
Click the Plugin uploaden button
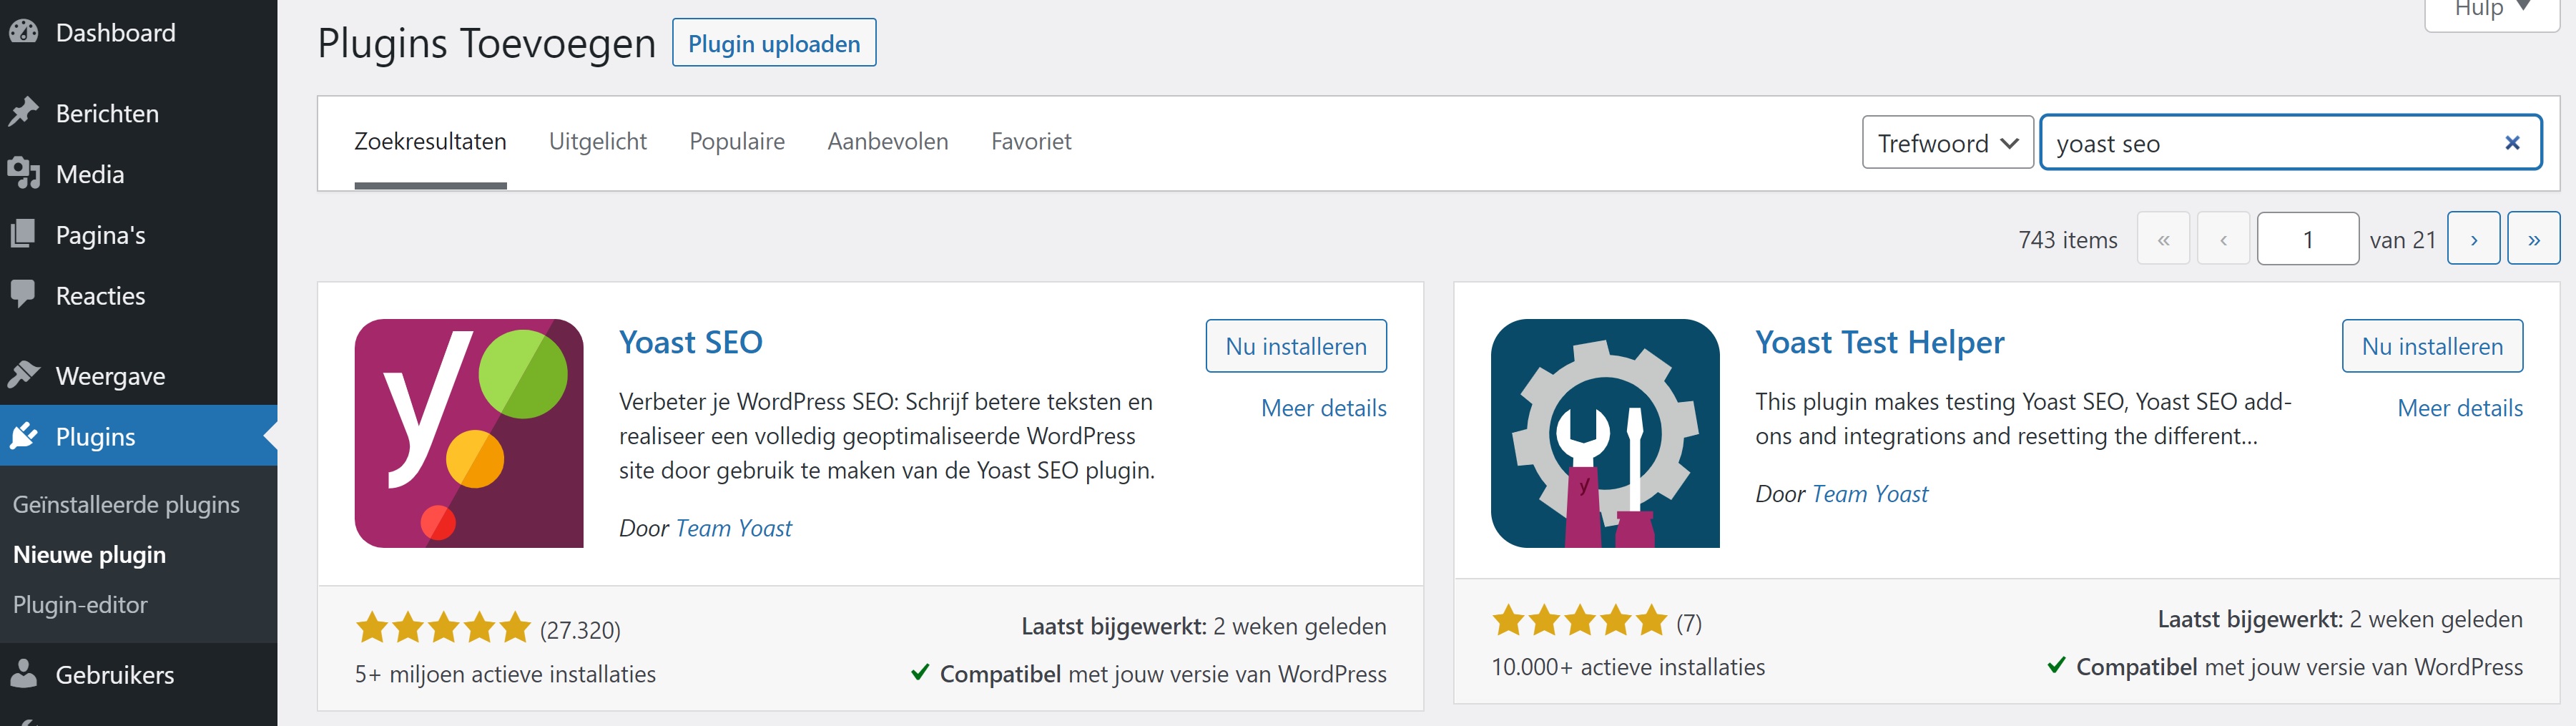tap(774, 43)
